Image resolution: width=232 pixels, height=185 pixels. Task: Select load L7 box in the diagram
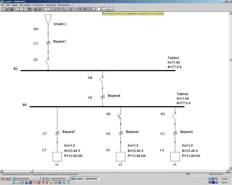click(x=57, y=157)
